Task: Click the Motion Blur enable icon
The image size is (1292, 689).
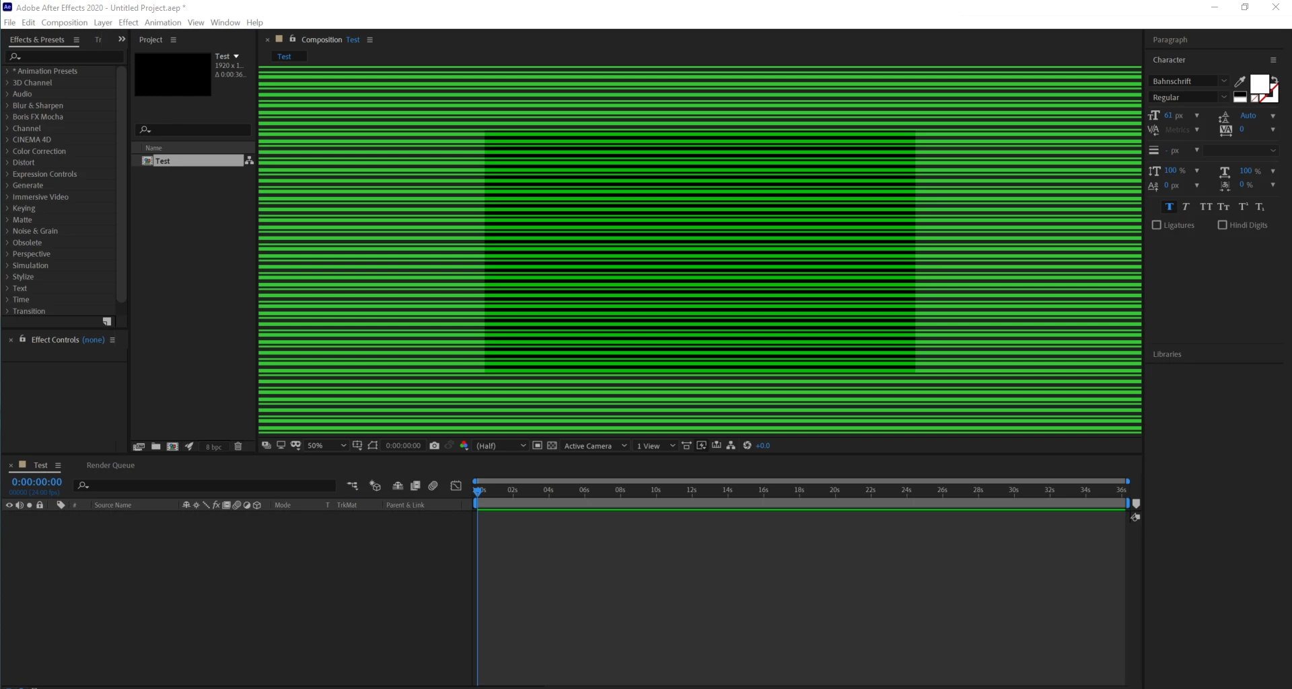Action: (433, 485)
